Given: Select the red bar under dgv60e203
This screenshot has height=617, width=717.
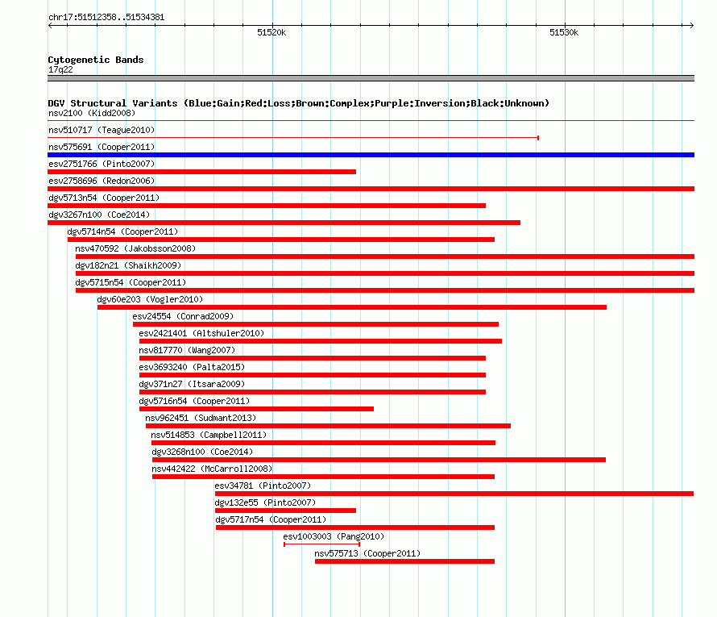Looking at the screenshot, I should [352, 307].
